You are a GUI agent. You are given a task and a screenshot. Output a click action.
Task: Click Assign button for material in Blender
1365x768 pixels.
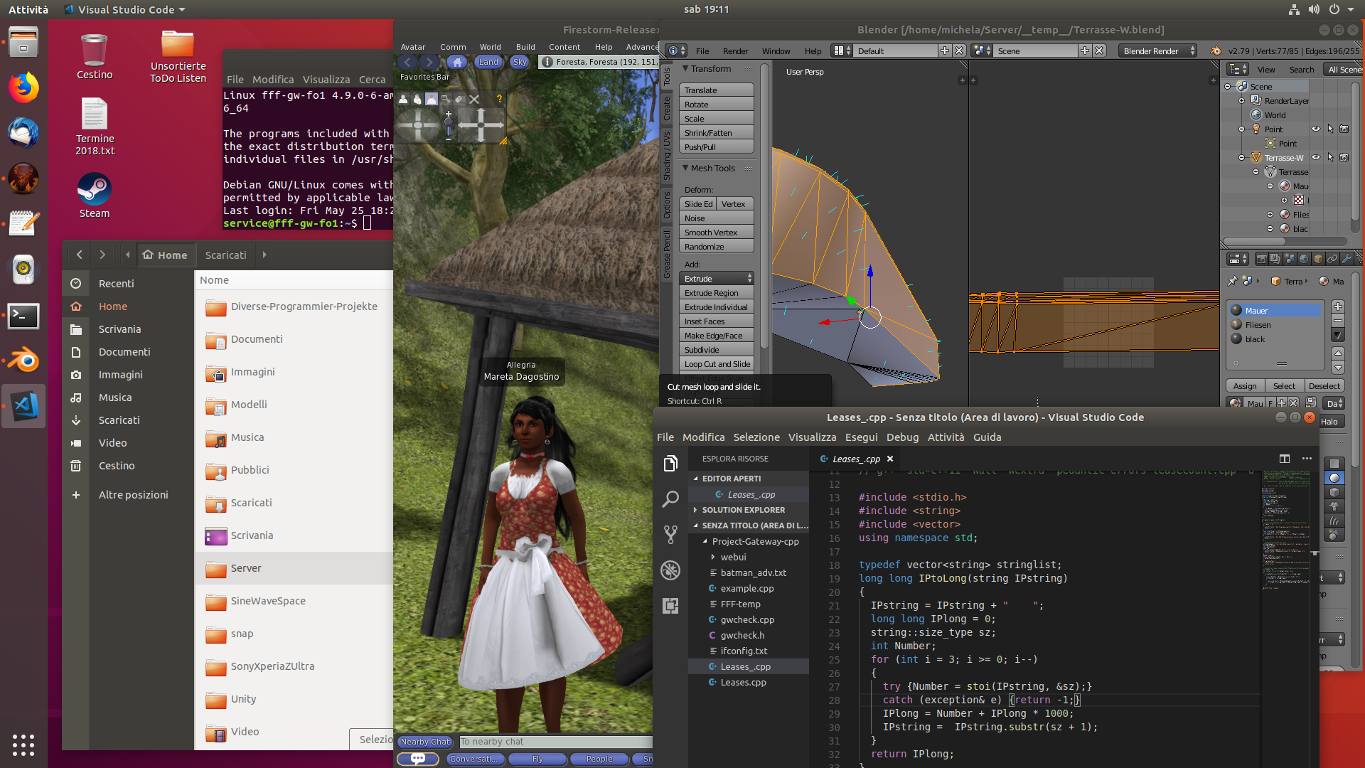click(1245, 386)
